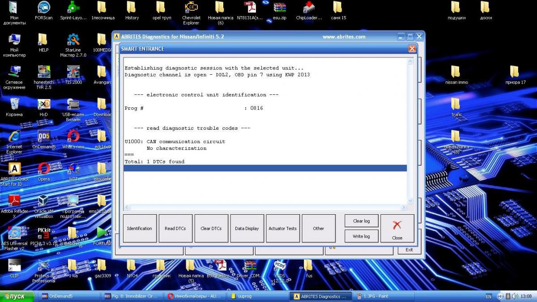Launch TIS 2000 from the desktop
The image size is (537, 302).
click(x=73, y=75)
